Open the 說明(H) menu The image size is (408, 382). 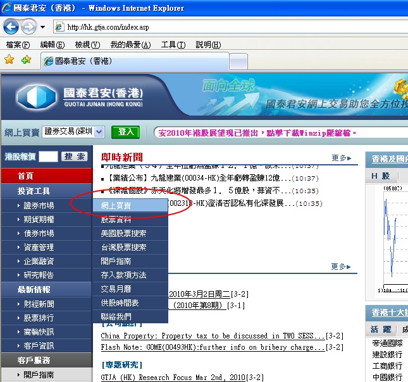click(x=208, y=45)
